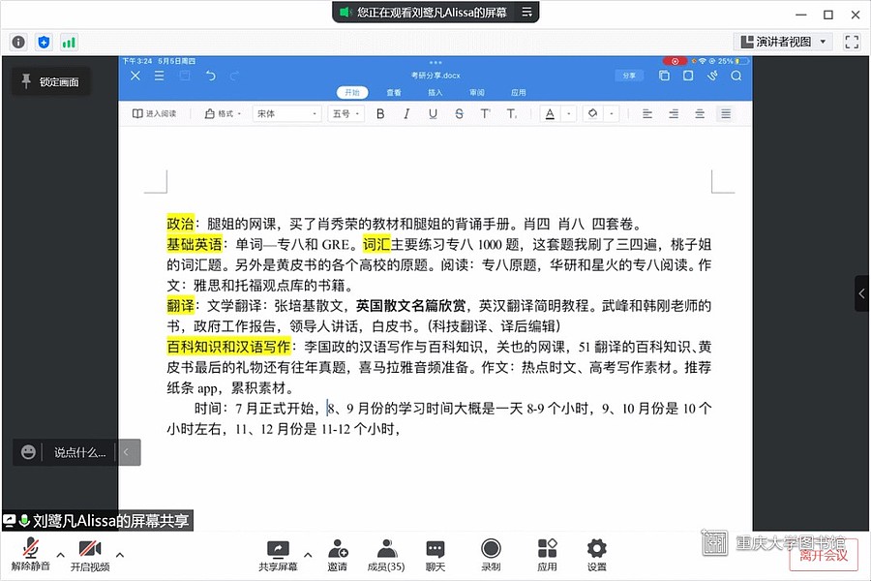Expand the arrow next to 共享屏幕

pyautogui.click(x=308, y=555)
